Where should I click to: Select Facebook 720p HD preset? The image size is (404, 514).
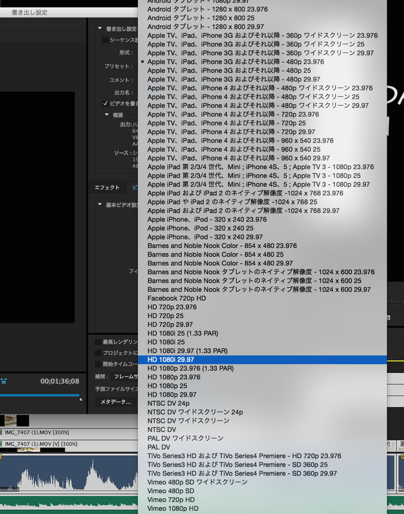pyautogui.click(x=262, y=298)
